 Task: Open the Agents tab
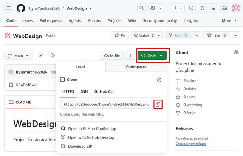coord(75,21)
